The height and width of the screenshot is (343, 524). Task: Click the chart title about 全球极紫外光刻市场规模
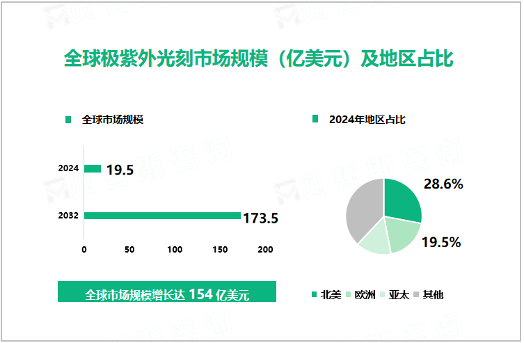point(258,58)
